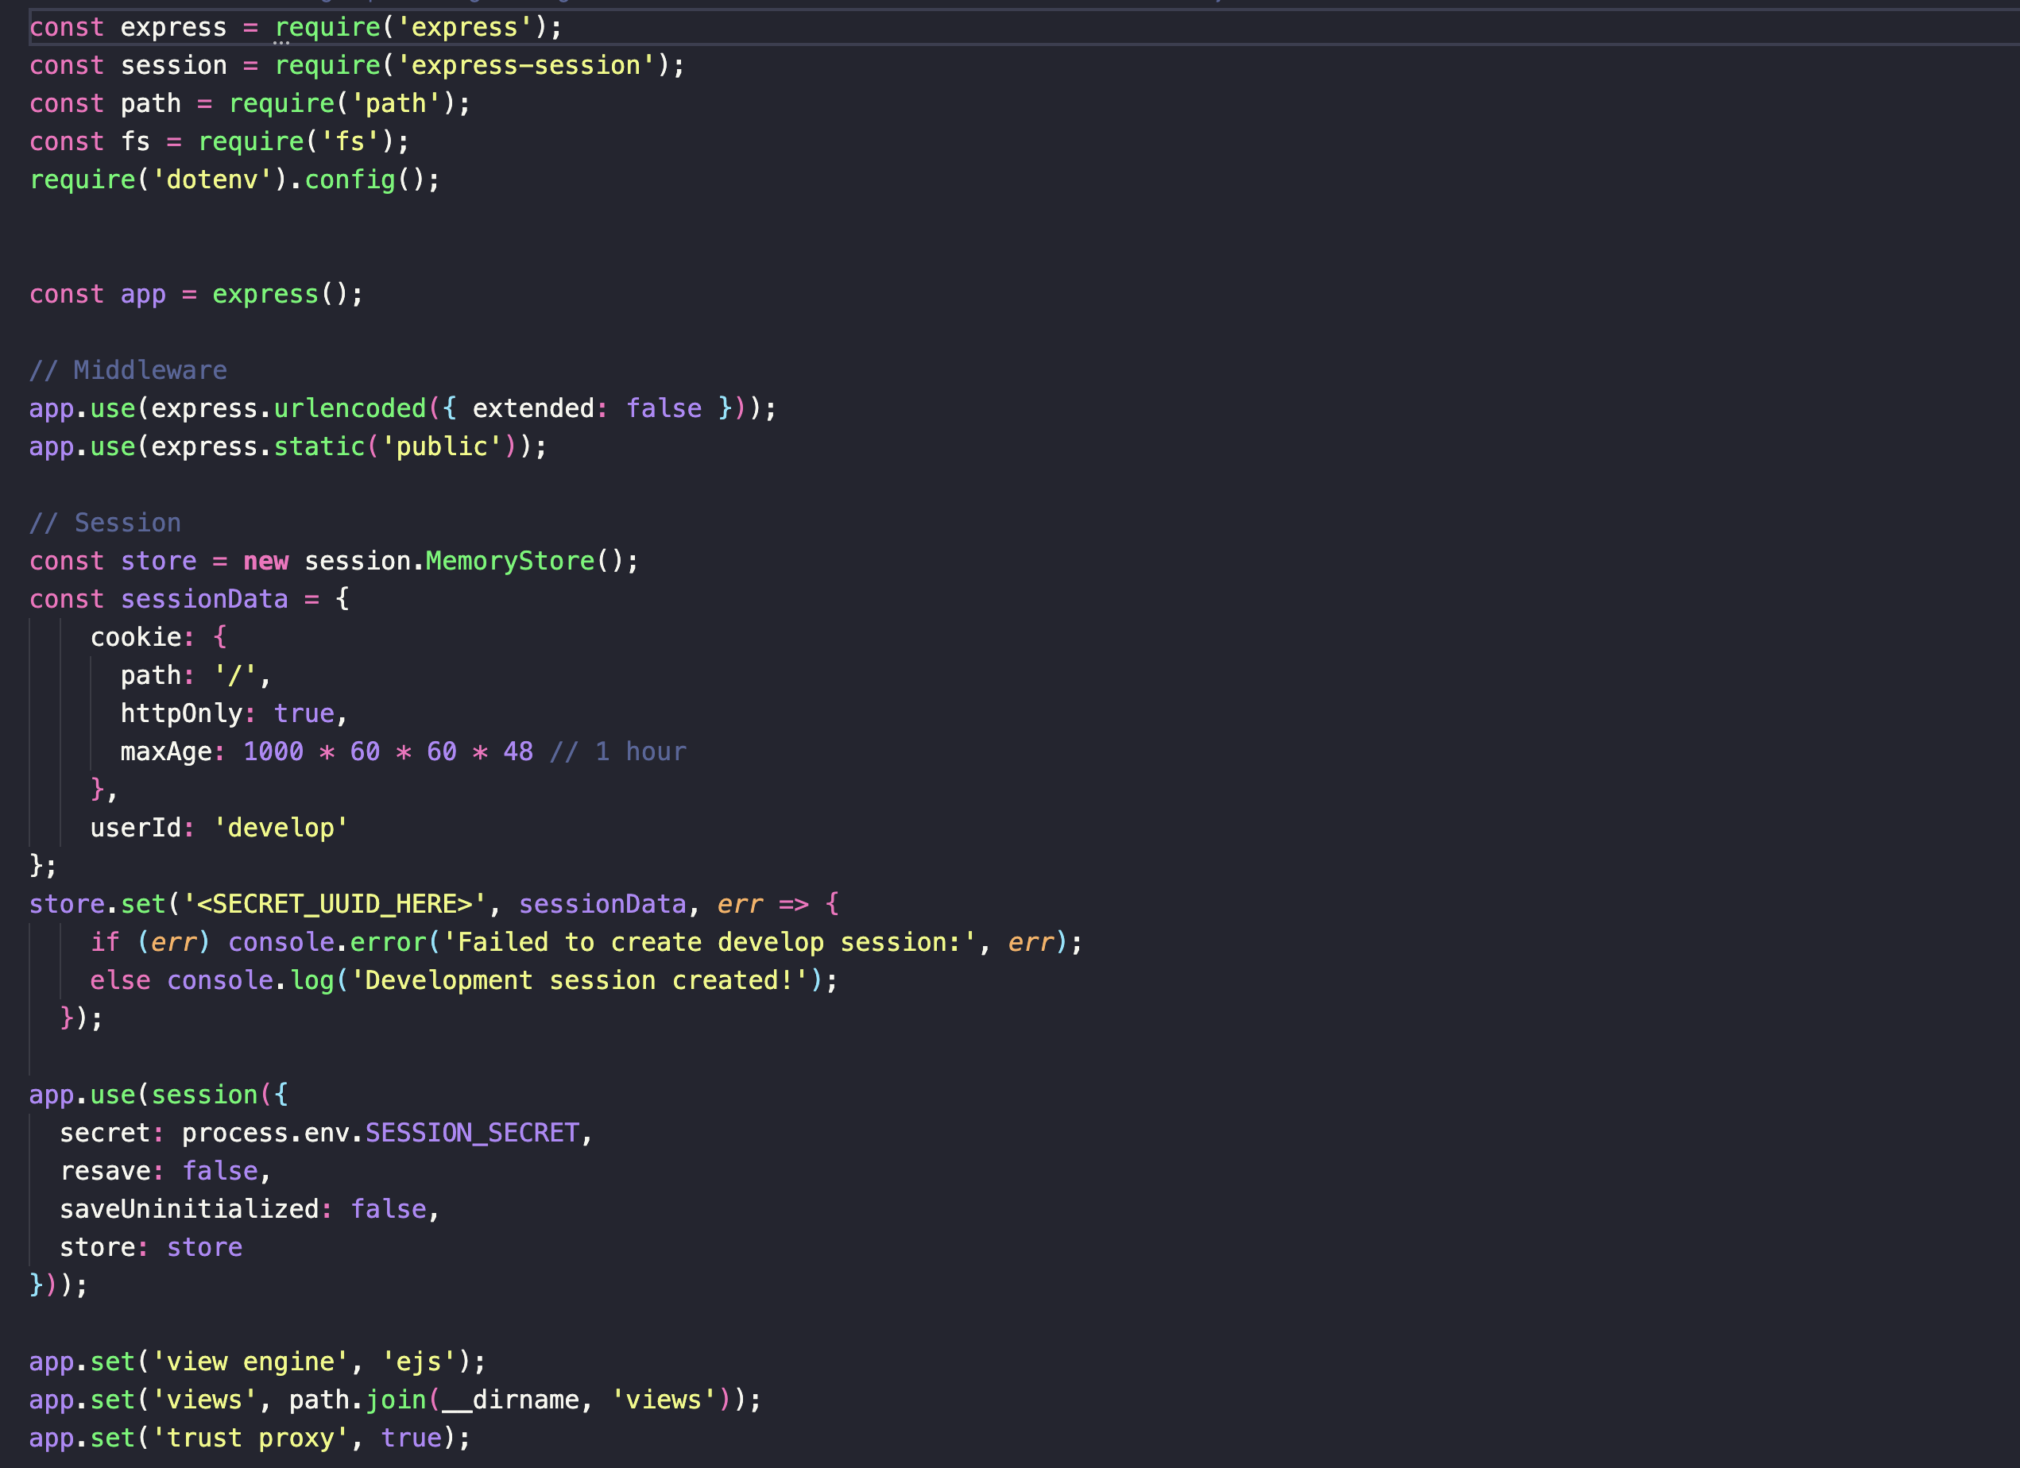Click 'false' value of extended option
The image size is (2020, 1468).
tap(664, 408)
